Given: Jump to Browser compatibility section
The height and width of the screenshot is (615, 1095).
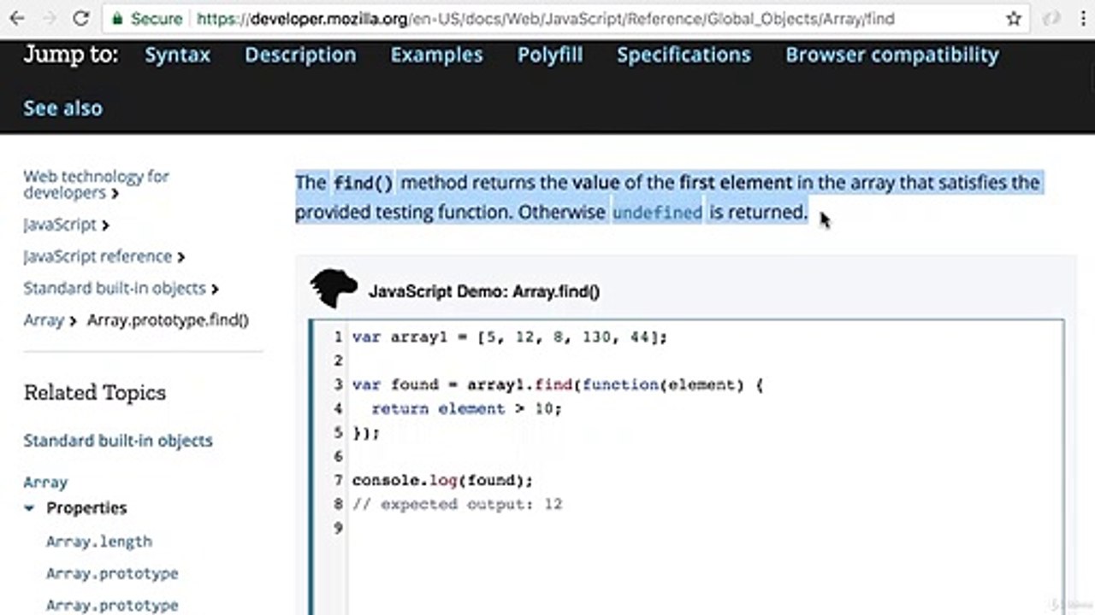Looking at the screenshot, I should point(892,55).
